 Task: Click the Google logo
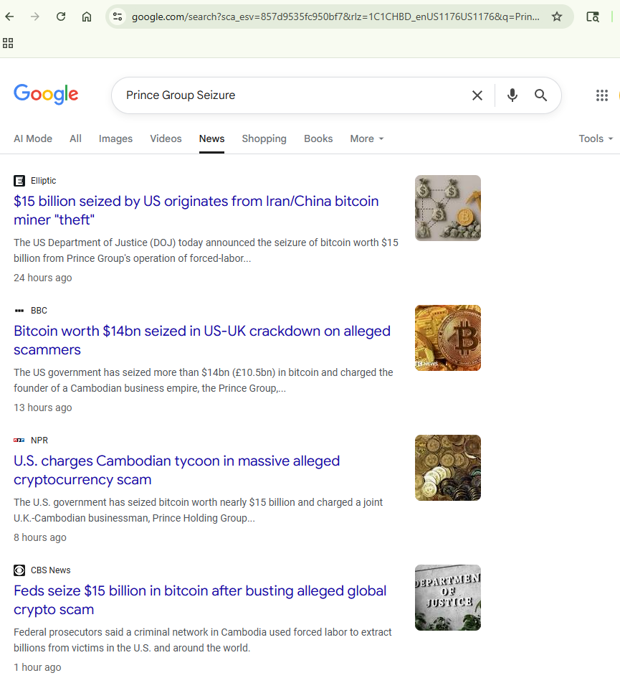click(46, 94)
